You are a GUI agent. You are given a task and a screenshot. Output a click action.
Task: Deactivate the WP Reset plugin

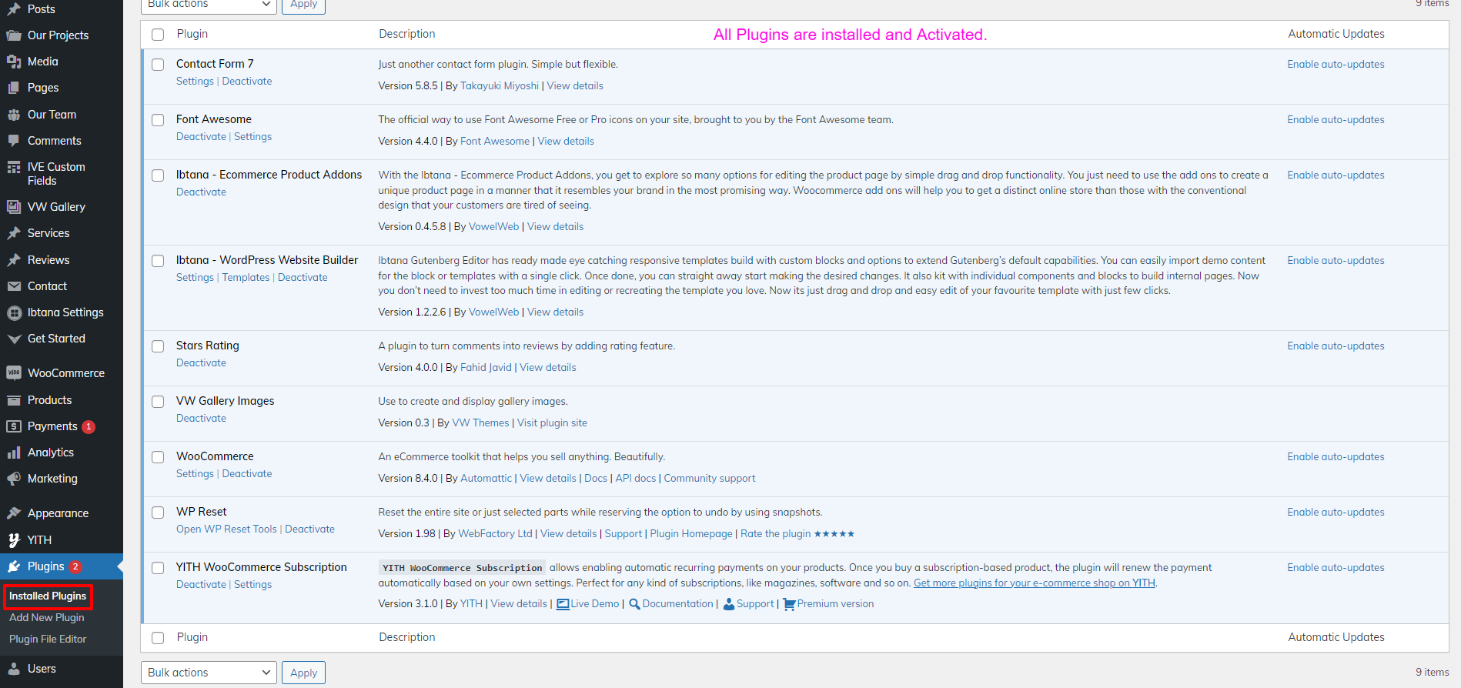point(309,529)
